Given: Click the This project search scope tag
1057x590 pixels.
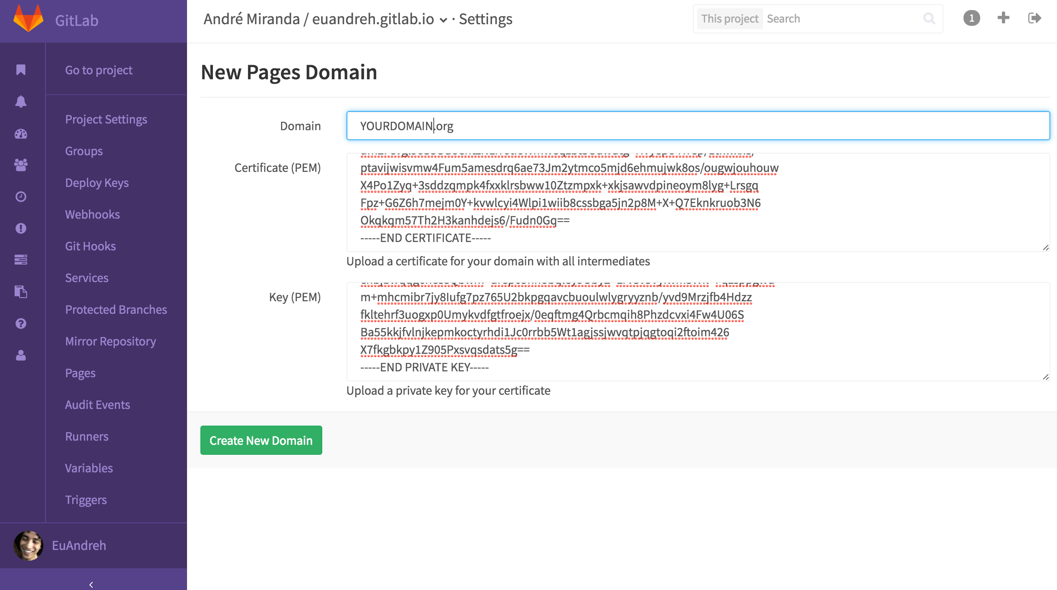Looking at the screenshot, I should pyautogui.click(x=730, y=18).
